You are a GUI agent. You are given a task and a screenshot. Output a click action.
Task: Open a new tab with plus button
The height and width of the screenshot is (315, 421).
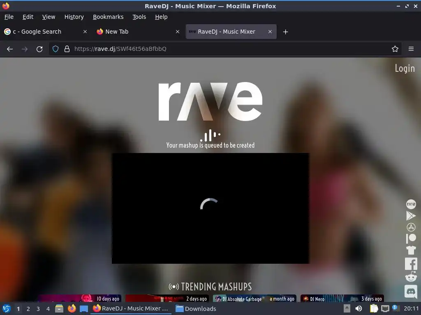point(285,32)
